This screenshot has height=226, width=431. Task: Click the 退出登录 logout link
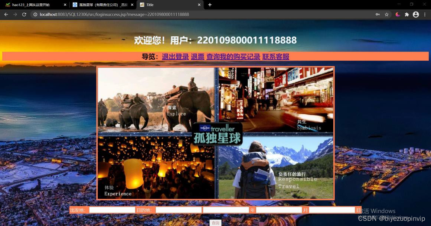(175, 56)
